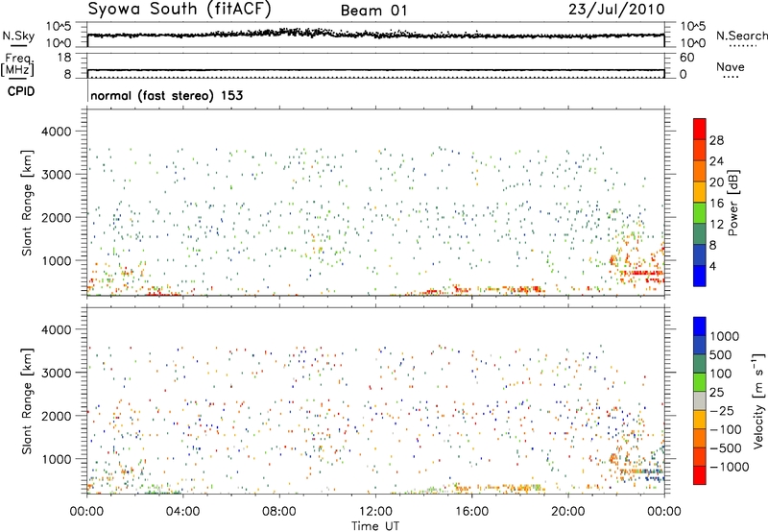Select the 'N.Sky' legend label
768x532 pixels.
point(18,36)
